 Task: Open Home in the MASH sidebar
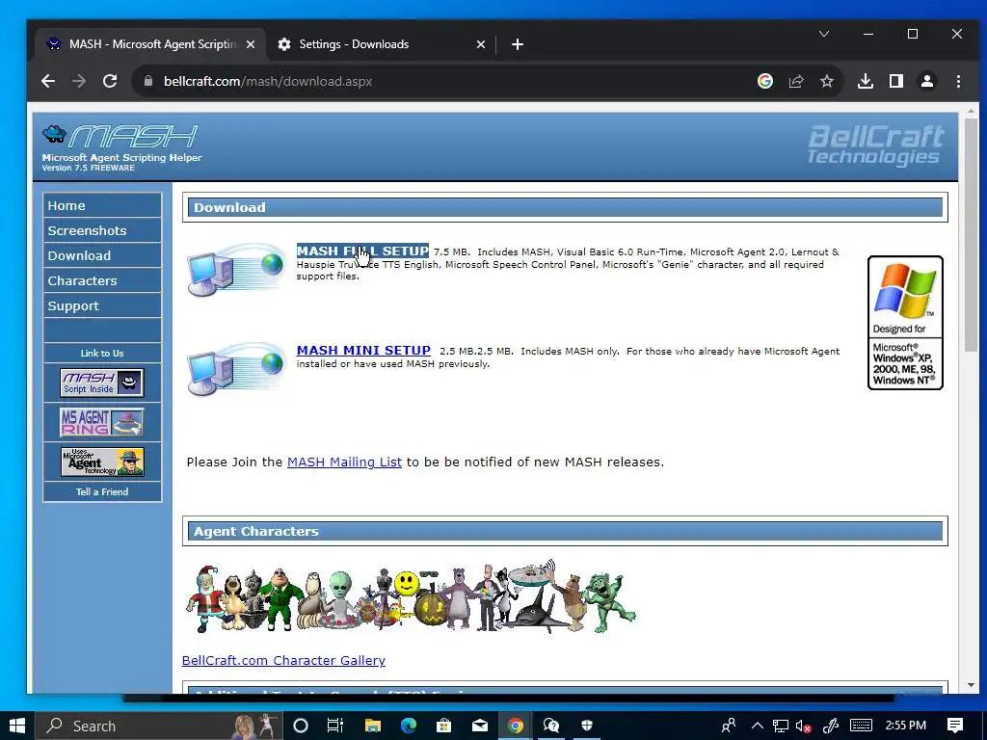(102, 206)
